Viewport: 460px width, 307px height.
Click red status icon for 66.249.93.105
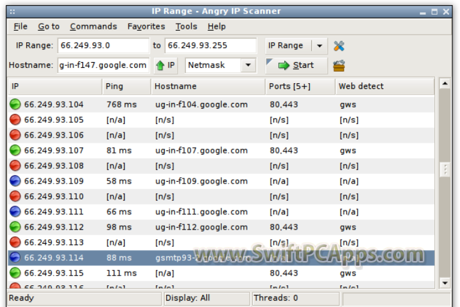[x=15, y=120]
